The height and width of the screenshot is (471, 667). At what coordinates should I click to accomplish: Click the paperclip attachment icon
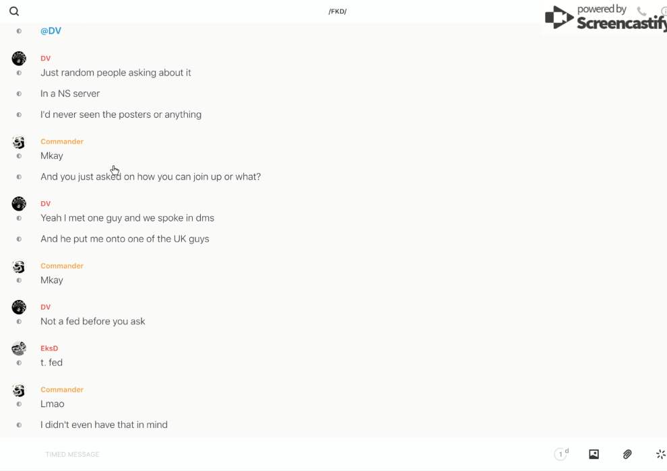(627, 454)
